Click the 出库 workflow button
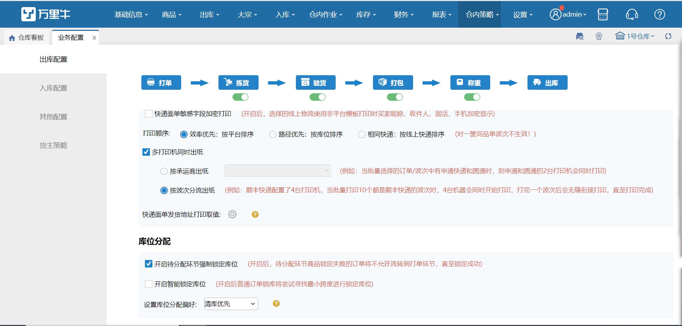This screenshot has height=326, width=682. tap(547, 82)
